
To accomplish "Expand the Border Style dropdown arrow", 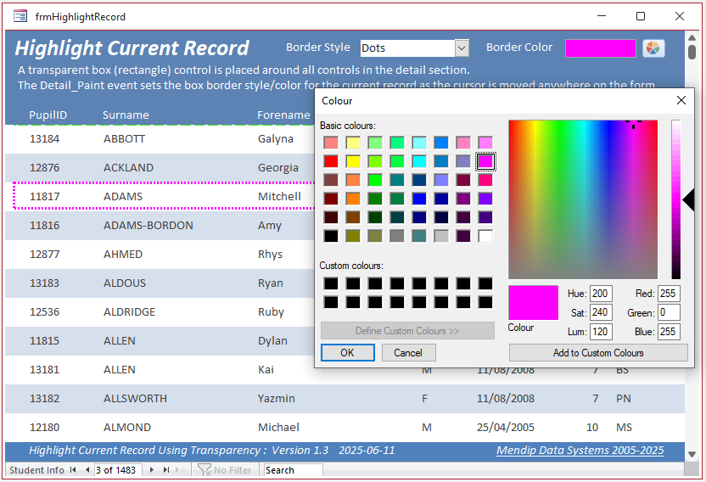I will 462,48.
